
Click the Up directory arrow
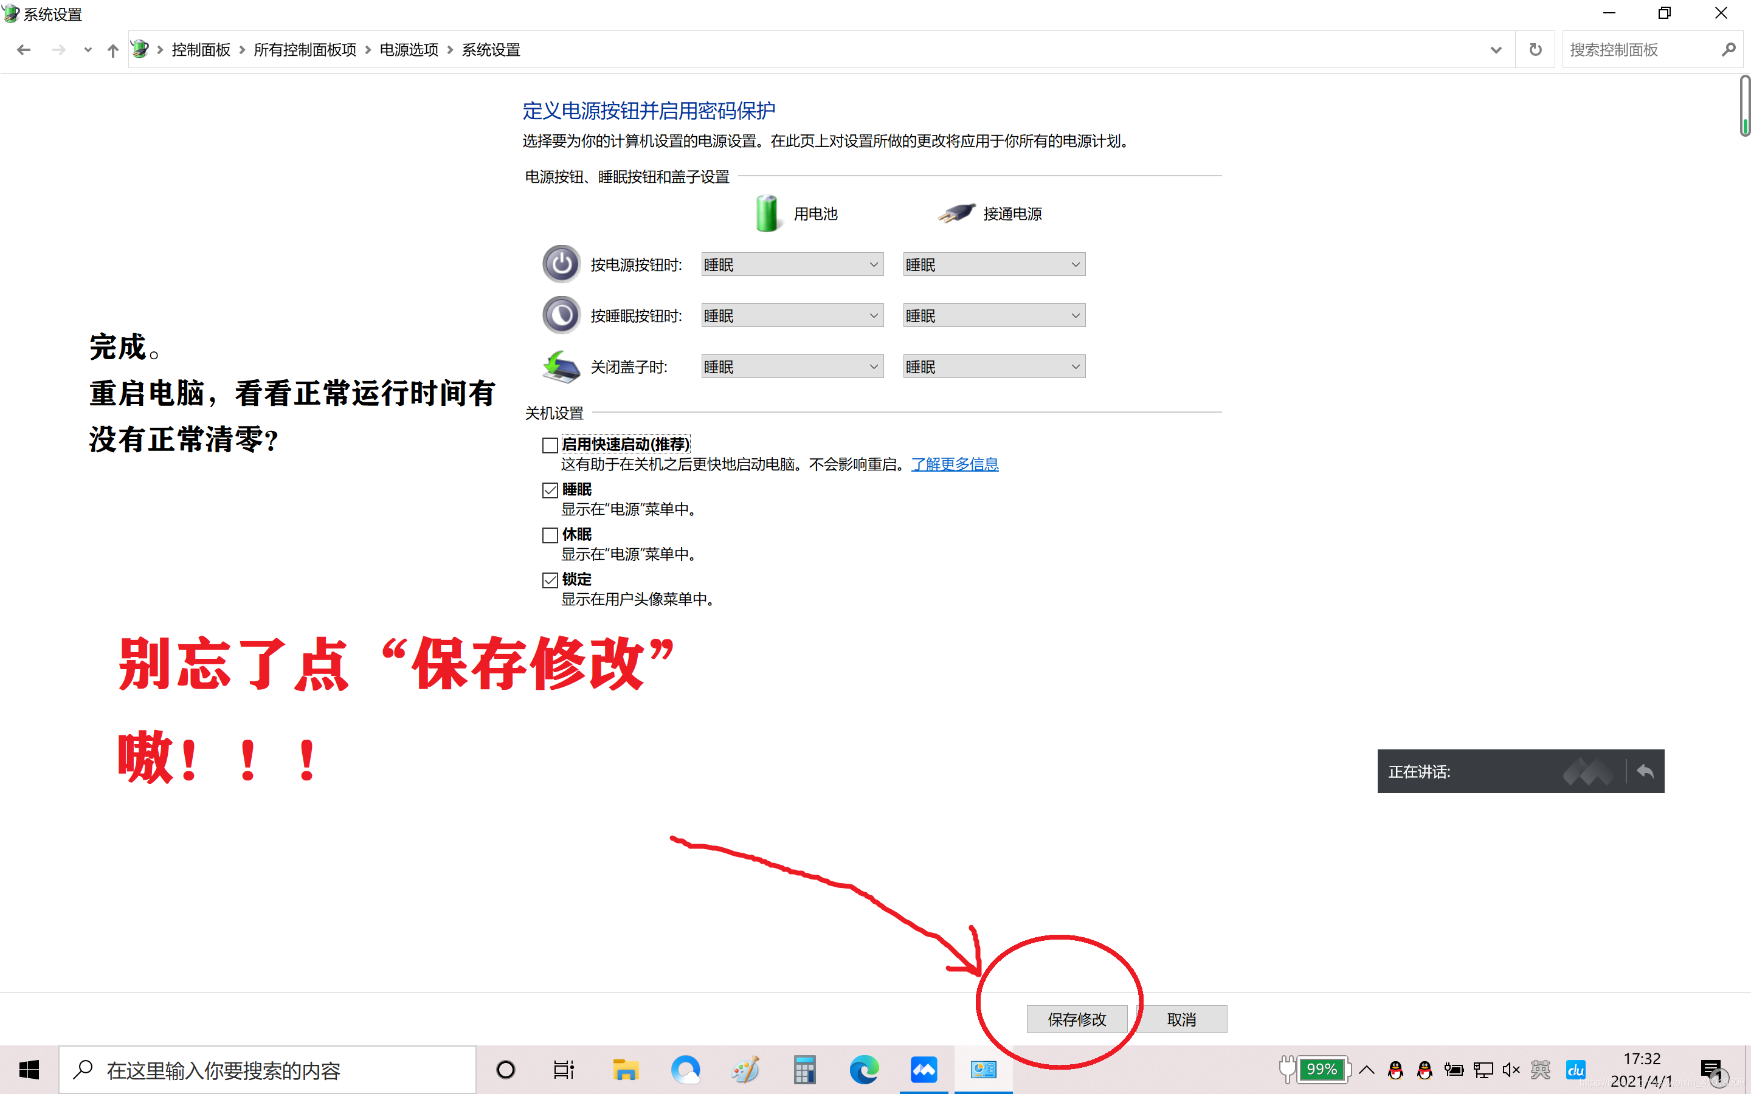(x=112, y=49)
